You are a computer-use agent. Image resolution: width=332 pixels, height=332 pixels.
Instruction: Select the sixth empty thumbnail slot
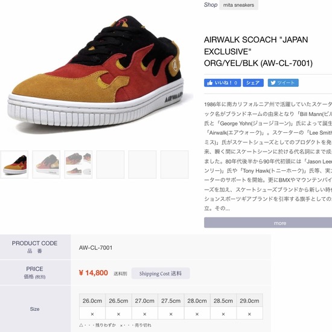coord(174,165)
